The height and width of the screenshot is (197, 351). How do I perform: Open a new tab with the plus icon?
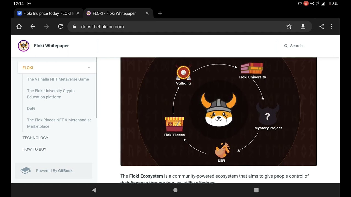pyautogui.click(x=160, y=13)
